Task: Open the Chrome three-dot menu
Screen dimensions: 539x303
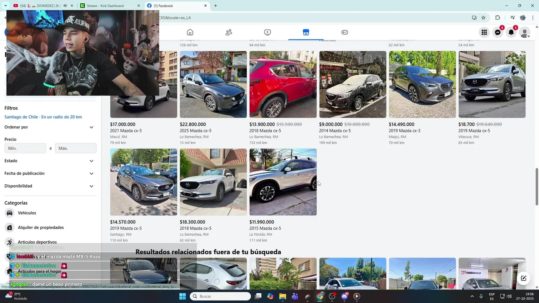Action: click(x=532, y=18)
